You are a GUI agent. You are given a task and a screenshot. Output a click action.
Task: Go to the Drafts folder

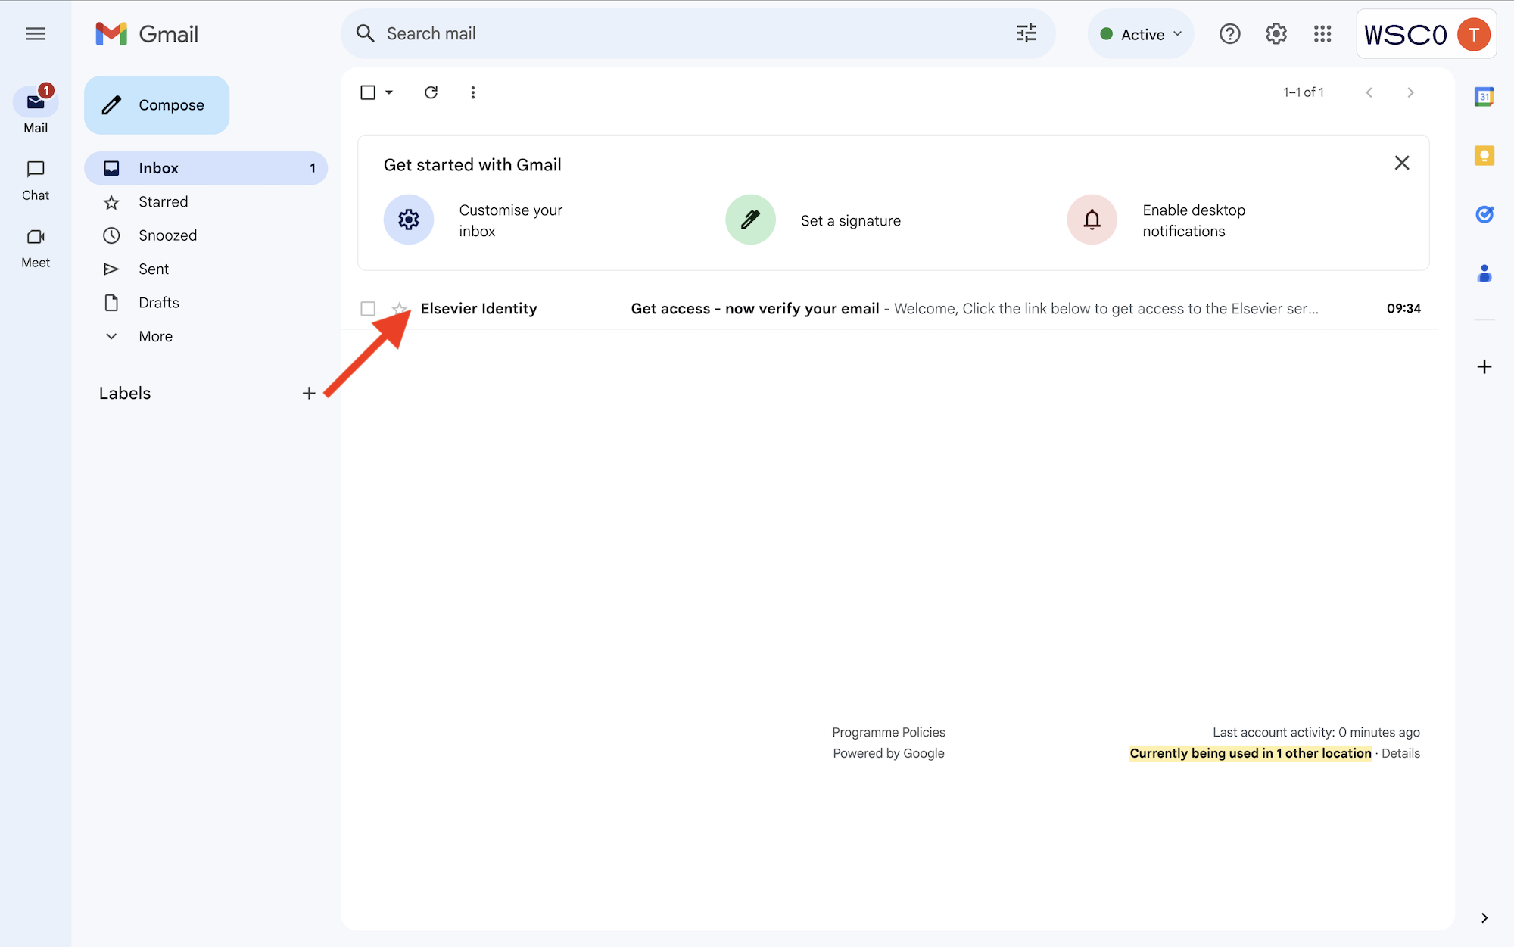(158, 303)
